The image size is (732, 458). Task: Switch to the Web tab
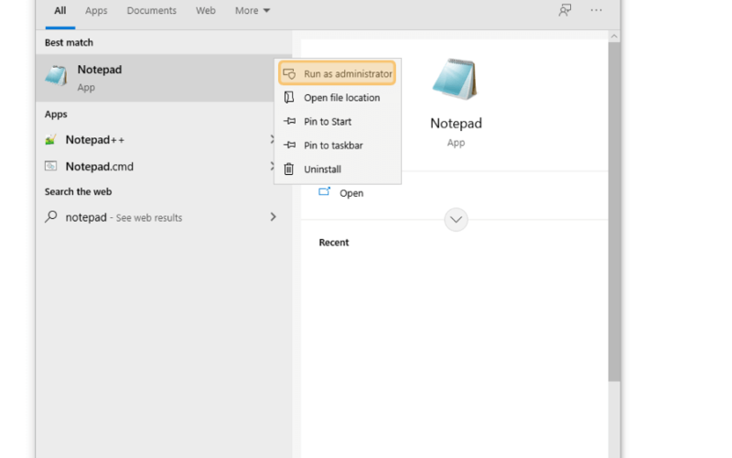[x=205, y=11]
